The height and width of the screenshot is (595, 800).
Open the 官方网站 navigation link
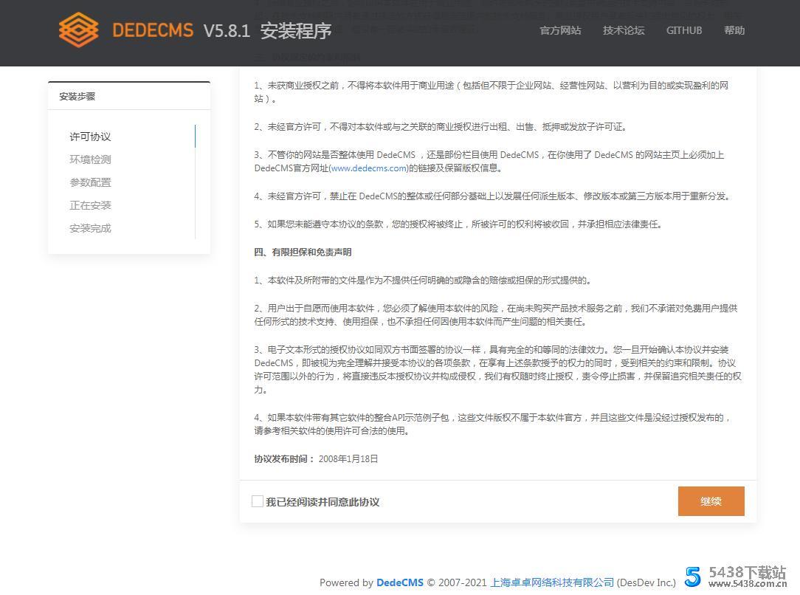coord(560,30)
